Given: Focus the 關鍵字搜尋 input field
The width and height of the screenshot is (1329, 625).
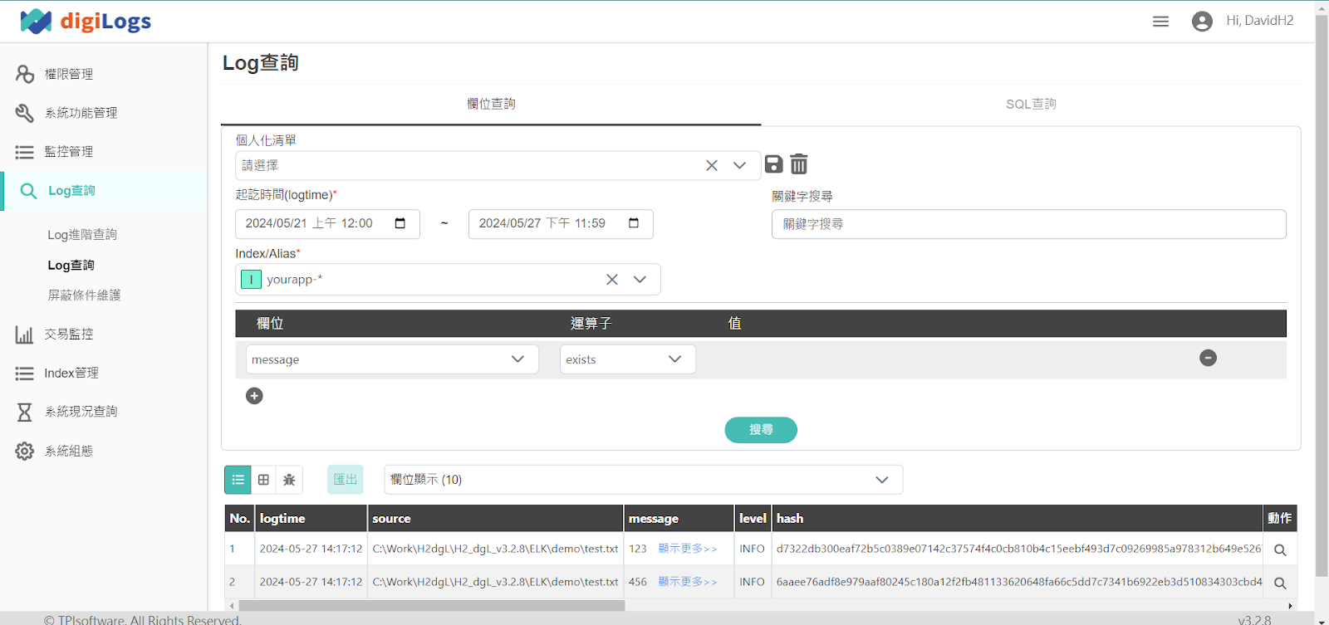Looking at the screenshot, I should tap(1029, 224).
